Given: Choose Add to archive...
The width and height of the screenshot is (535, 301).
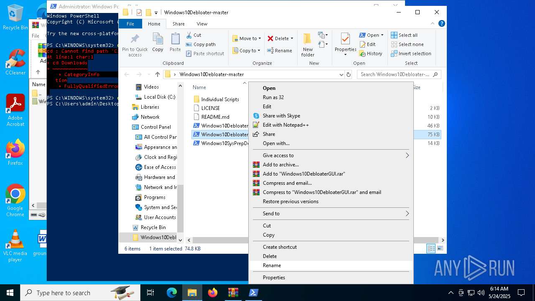Looking at the screenshot, I should tap(331, 165).
